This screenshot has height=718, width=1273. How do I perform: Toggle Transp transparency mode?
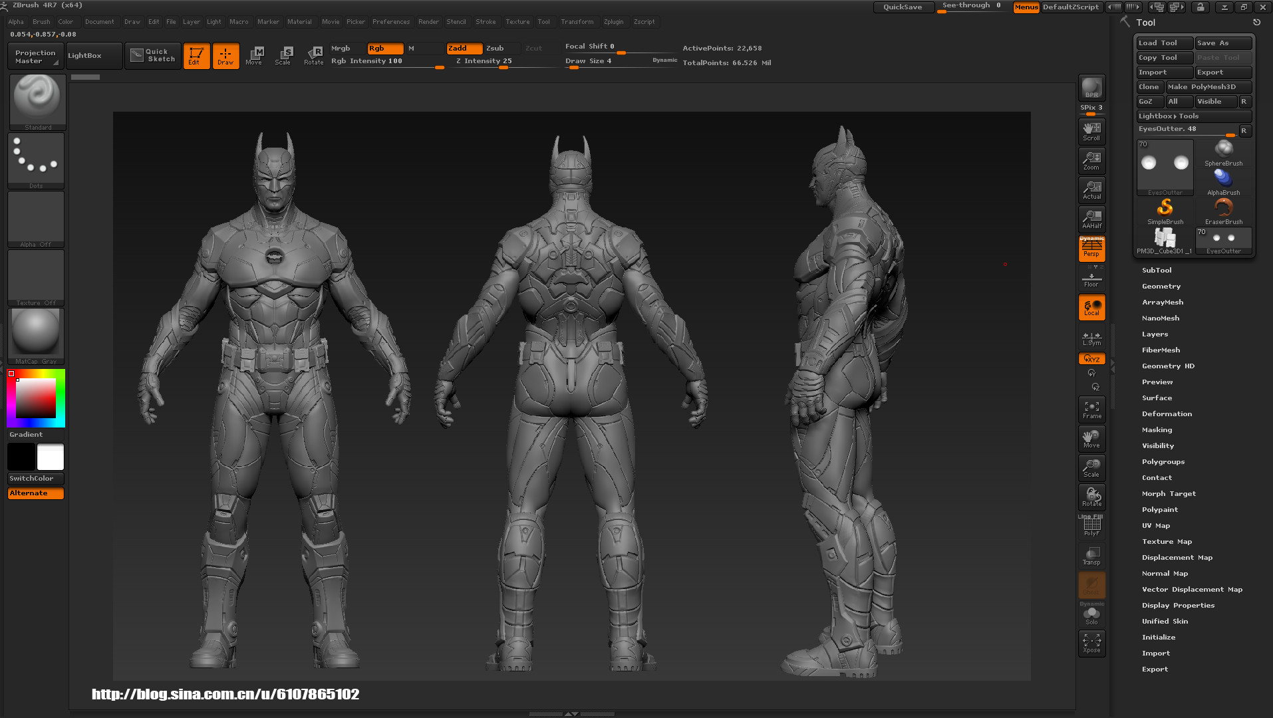coord(1091,556)
